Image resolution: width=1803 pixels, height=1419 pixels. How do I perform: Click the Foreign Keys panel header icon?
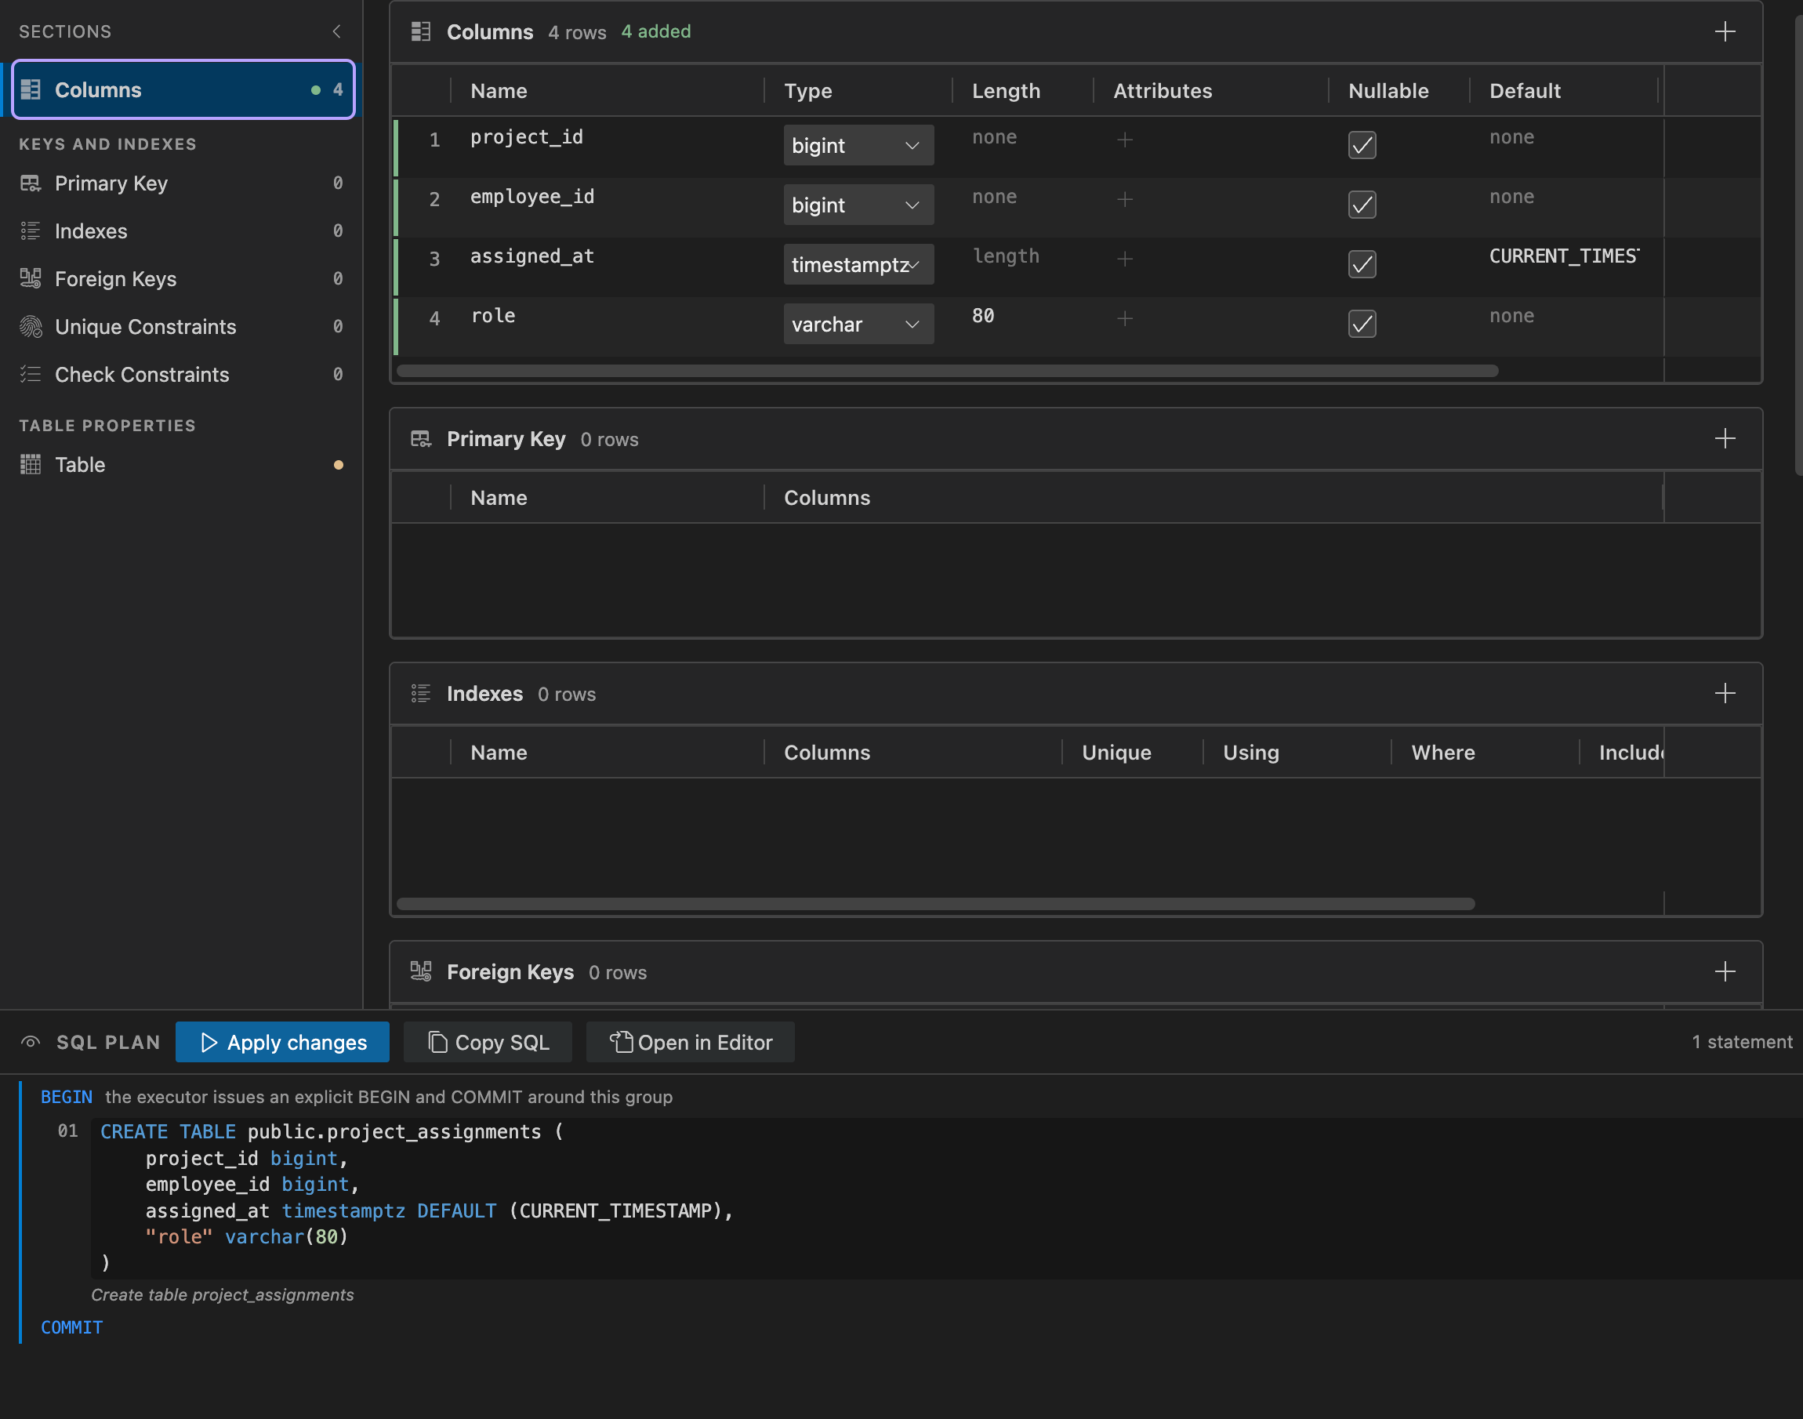[x=421, y=972]
